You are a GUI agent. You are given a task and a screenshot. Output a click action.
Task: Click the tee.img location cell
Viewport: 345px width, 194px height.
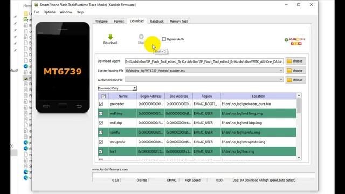(x=259, y=151)
